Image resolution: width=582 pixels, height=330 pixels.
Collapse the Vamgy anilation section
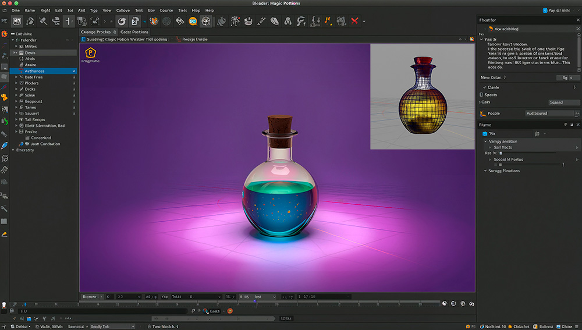pyautogui.click(x=485, y=141)
